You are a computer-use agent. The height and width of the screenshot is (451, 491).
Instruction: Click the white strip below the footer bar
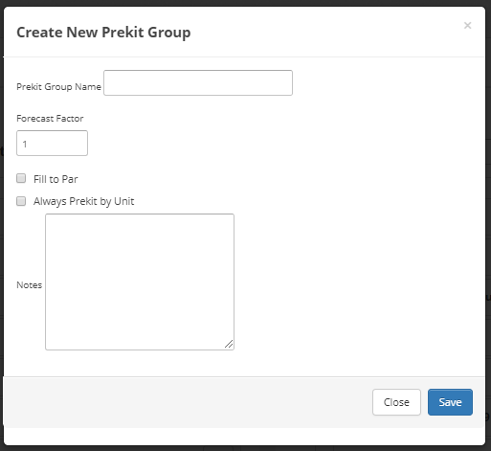[244, 436]
